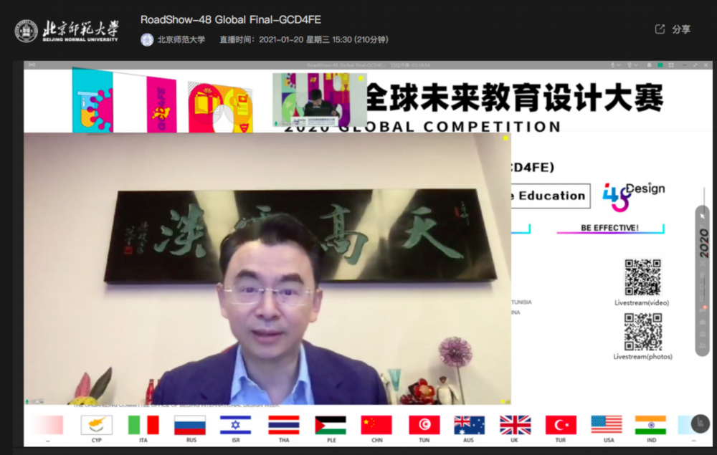
Task: Click the USA United States flag
Action: (x=607, y=425)
